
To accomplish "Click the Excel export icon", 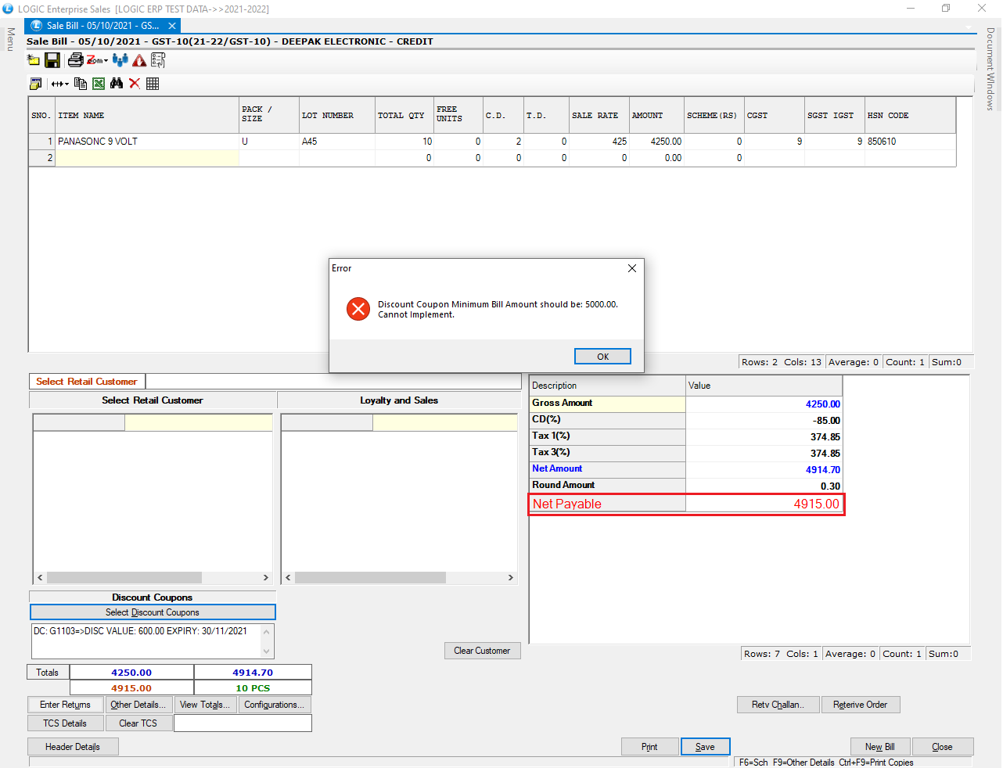I will pos(99,84).
